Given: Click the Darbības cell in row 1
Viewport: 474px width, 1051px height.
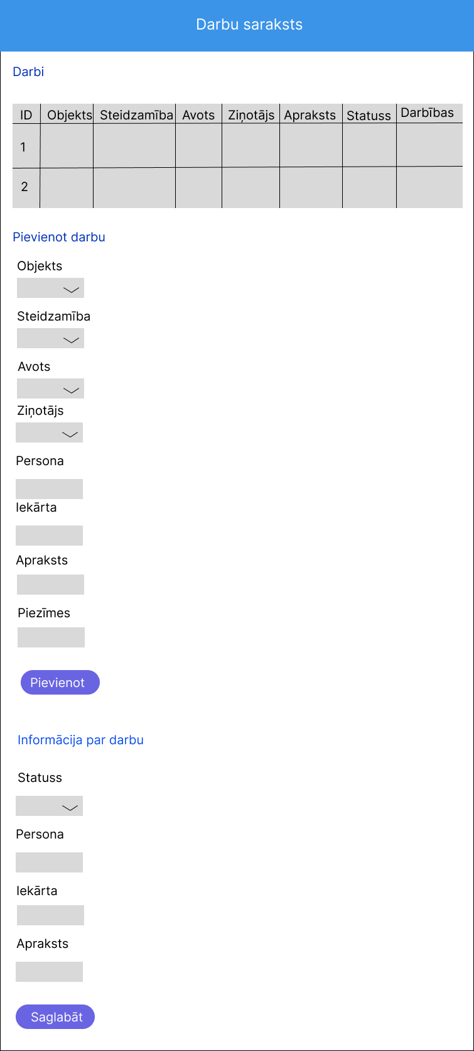Looking at the screenshot, I should pos(429,145).
